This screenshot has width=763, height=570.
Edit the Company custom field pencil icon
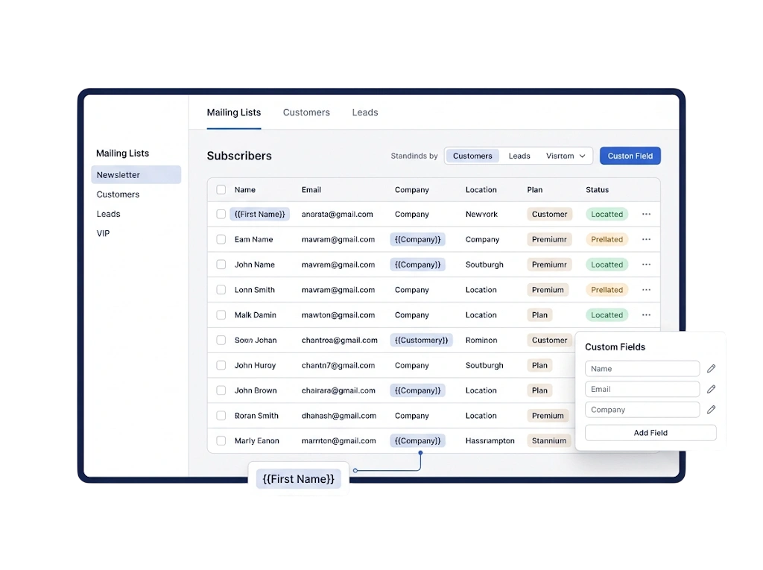pyautogui.click(x=711, y=409)
